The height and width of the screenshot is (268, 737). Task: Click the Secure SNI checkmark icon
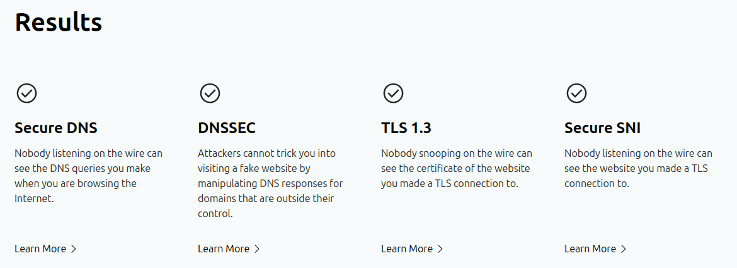click(x=576, y=94)
